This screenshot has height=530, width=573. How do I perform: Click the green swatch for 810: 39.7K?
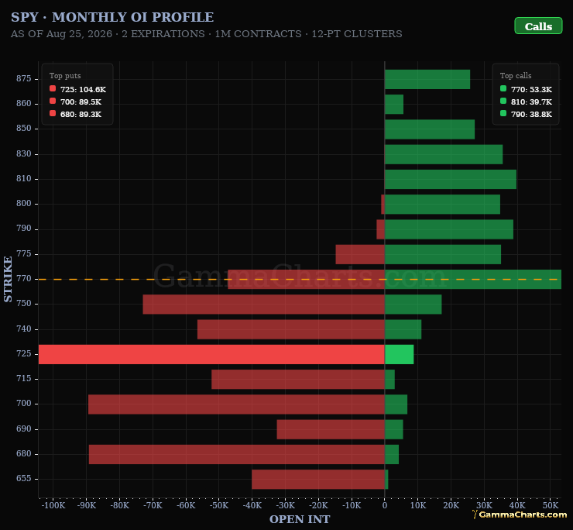(503, 101)
